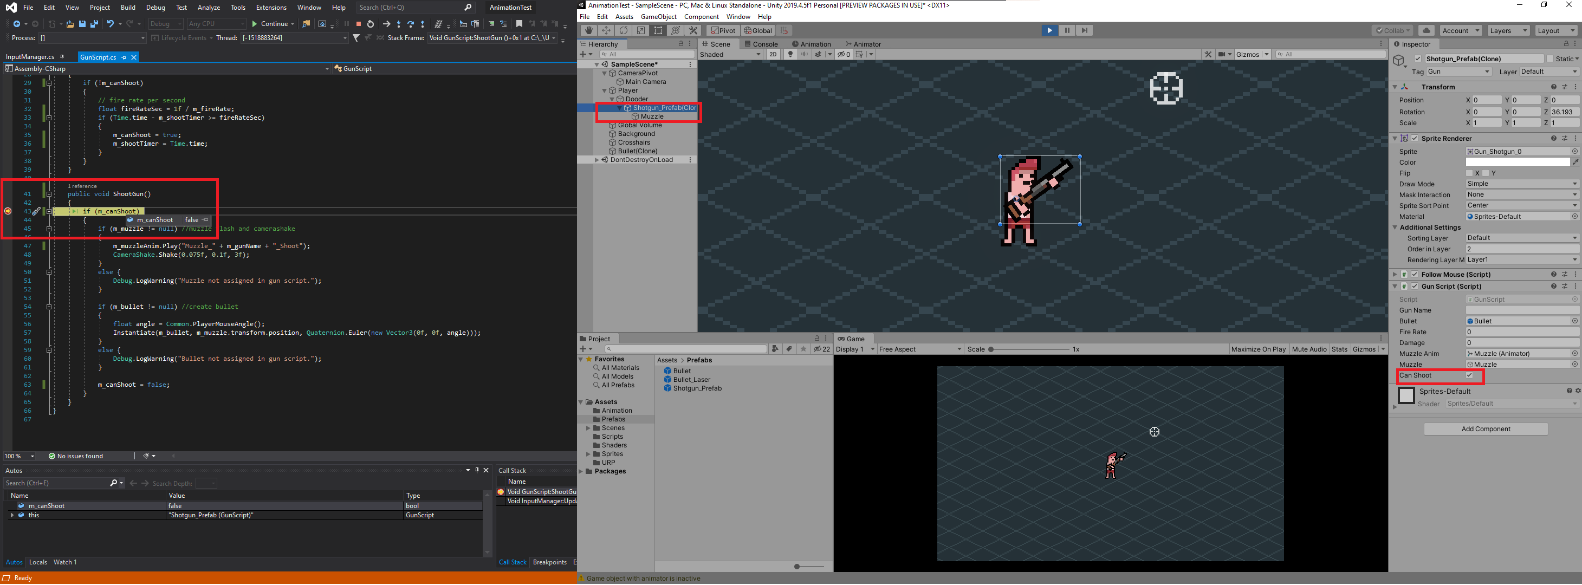The height and width of the screenshot is (585, 1582).
Task: Toggle breakpoint on line 43 in debugger
Action: pos(7,211)
